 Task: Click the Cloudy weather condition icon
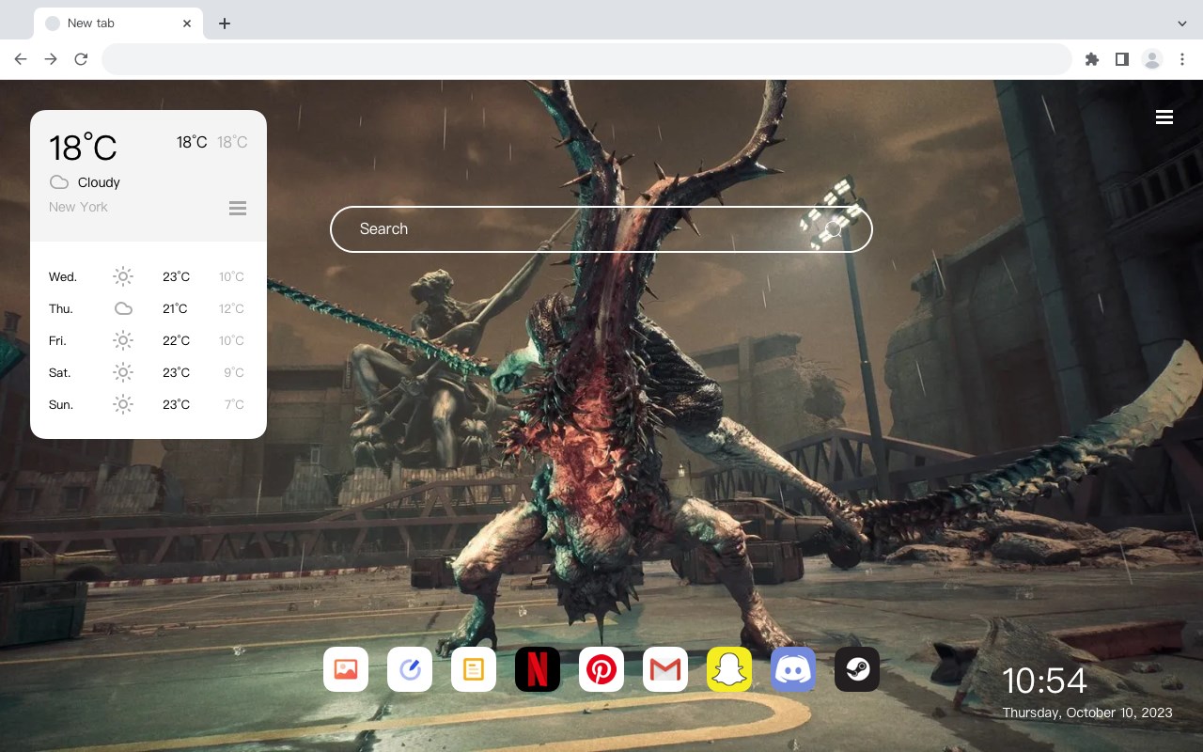(x=59, y=182)
